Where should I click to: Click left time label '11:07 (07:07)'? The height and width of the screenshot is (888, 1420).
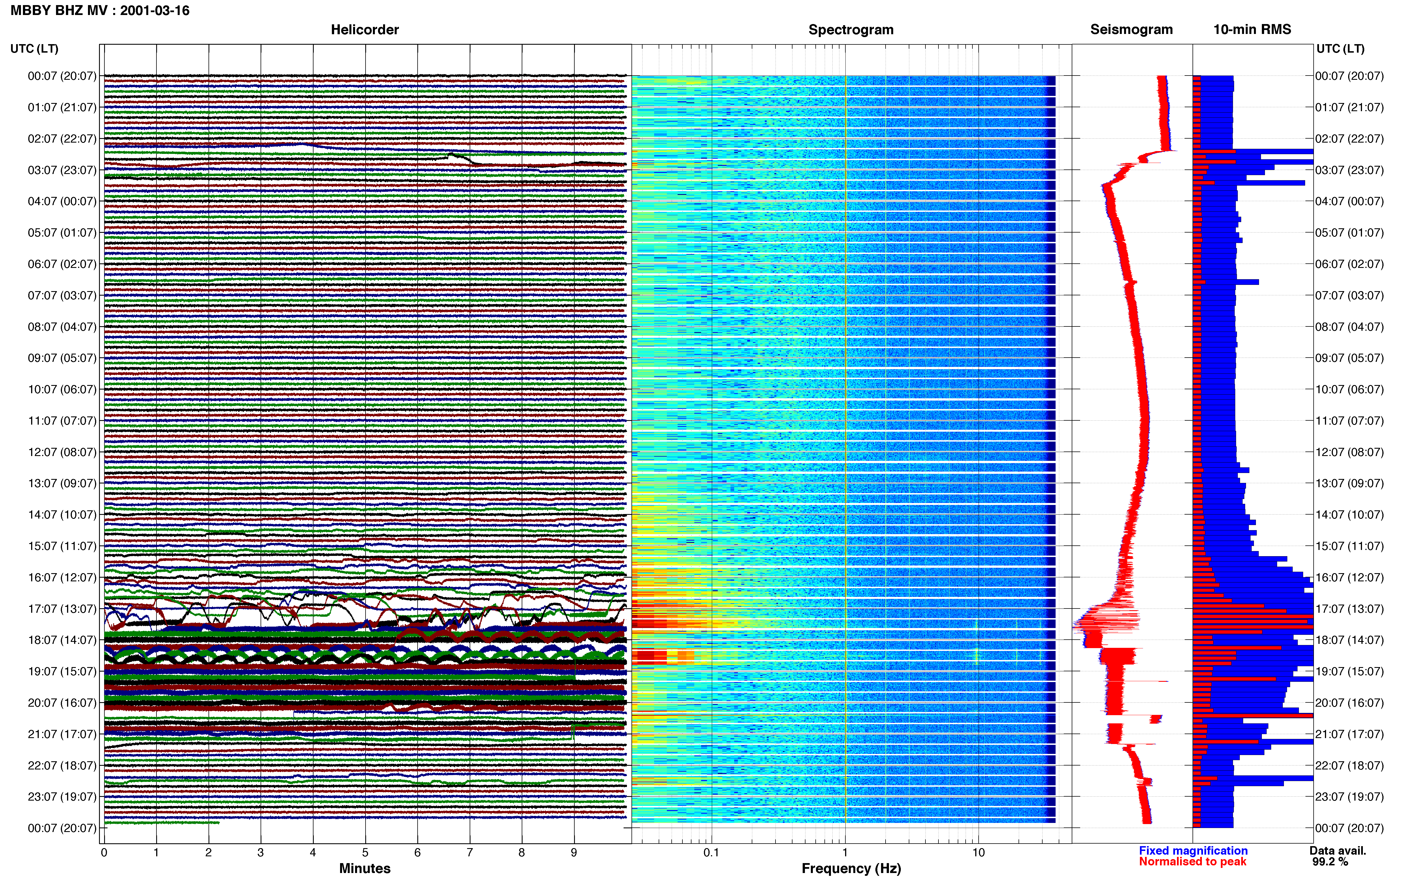click(x=62, y=420)
